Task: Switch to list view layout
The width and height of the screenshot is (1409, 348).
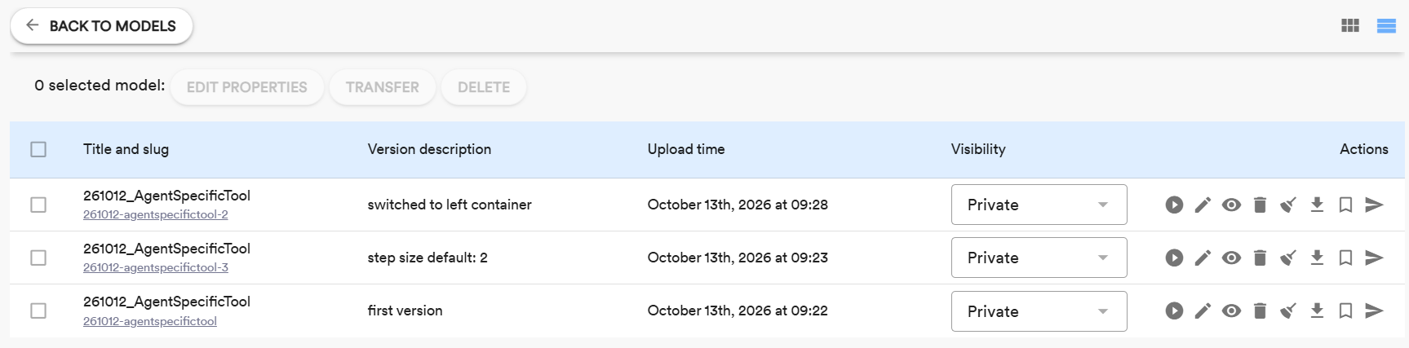Action: tap(1386, 26)
